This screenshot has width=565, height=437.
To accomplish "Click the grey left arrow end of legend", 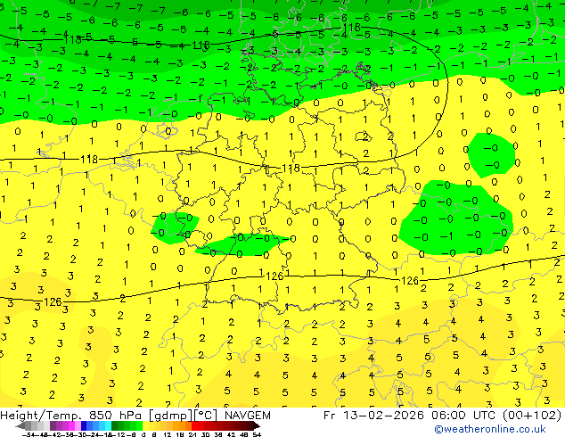I will (x=20, y=426).
